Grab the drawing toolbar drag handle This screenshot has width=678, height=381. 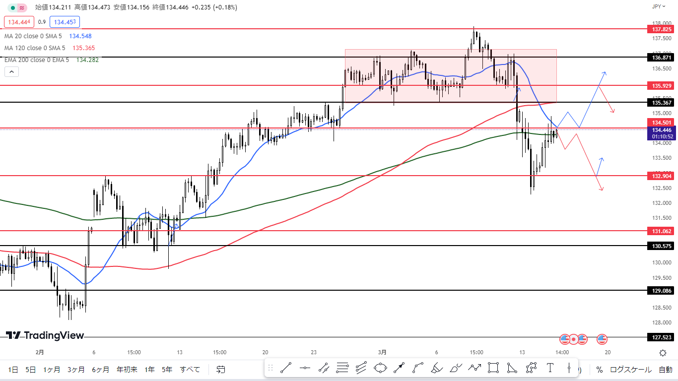271,368
